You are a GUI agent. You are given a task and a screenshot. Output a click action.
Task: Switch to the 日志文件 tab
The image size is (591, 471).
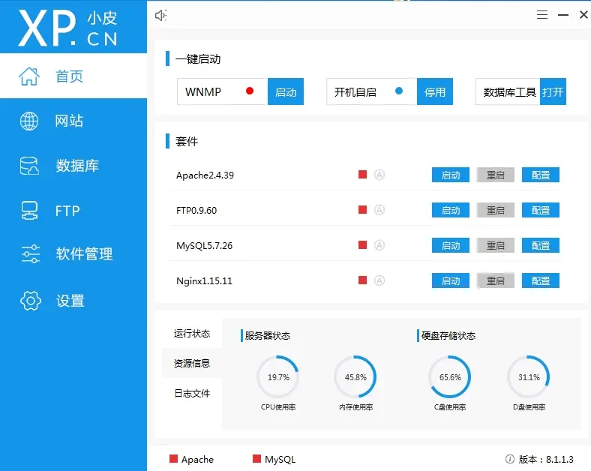click(192, 394)
